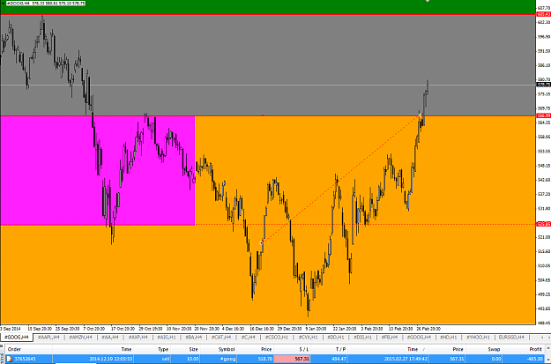Open the #AA,H4 chart tab
This screenshot has width=551, height=364.
pos(110,338)
